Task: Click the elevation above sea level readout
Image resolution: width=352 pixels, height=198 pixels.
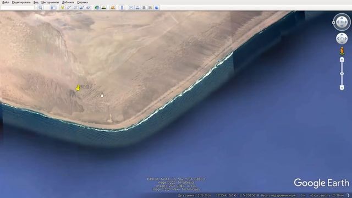Action: point(283,196)
